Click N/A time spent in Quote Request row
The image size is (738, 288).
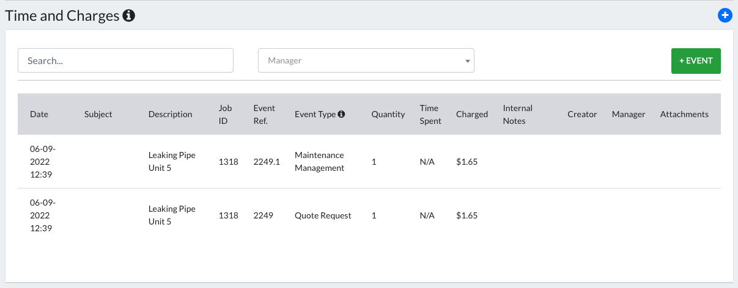[427, 215]
